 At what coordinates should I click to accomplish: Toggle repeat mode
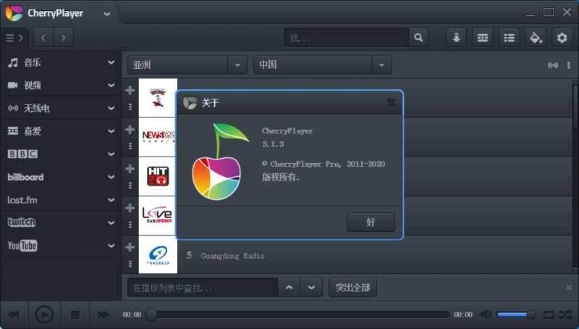point(549,315)
